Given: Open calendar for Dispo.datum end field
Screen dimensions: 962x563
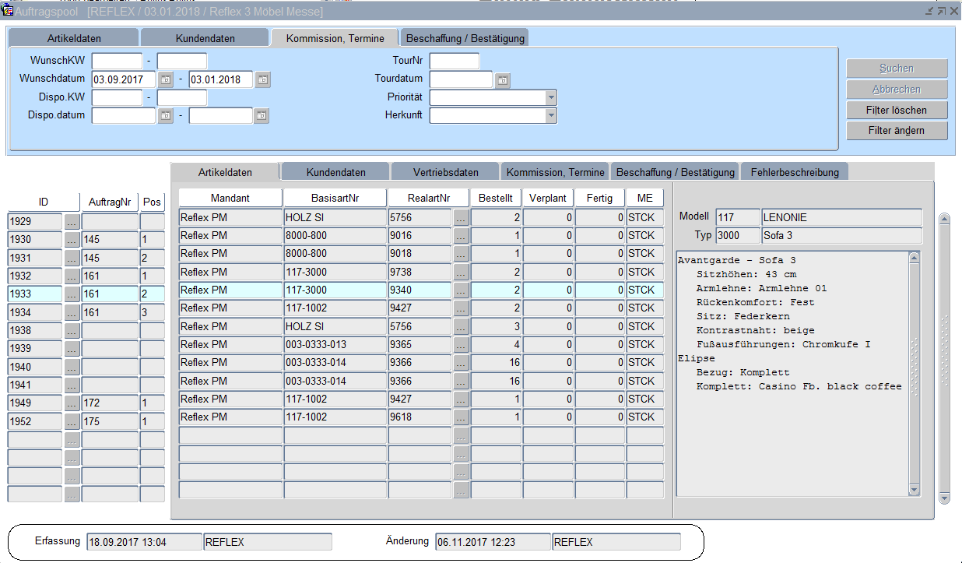Looking at the screenshot, I should tap(262, 116).
